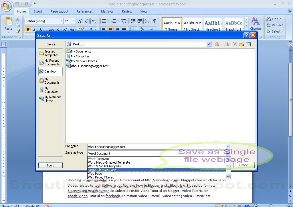
Task: Open My Recent Documents in places bar
Action: (x=50, y=62)
